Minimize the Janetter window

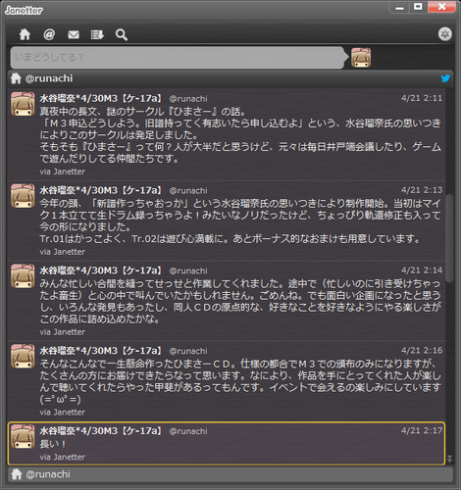click(399, 8)
